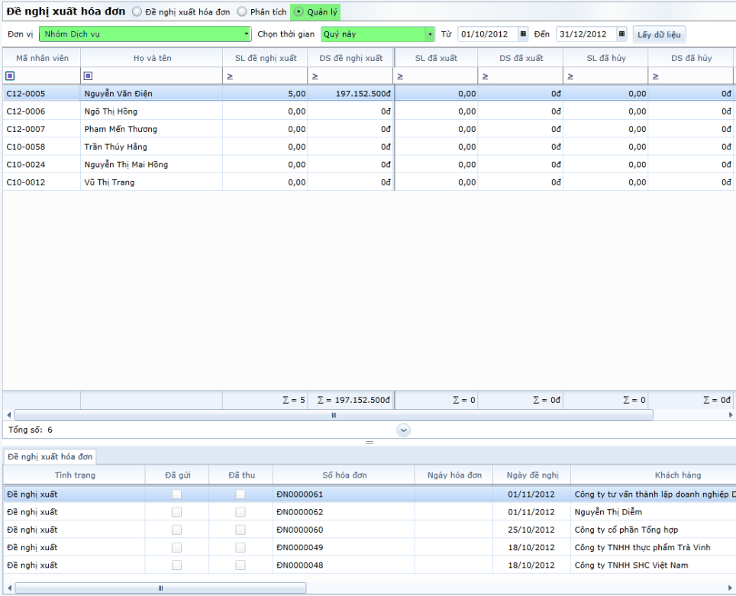The height and width of the screenshot is (596, 736).
Task: Click the ≥ filter operator under SL đã xuất
Action: 400,76
